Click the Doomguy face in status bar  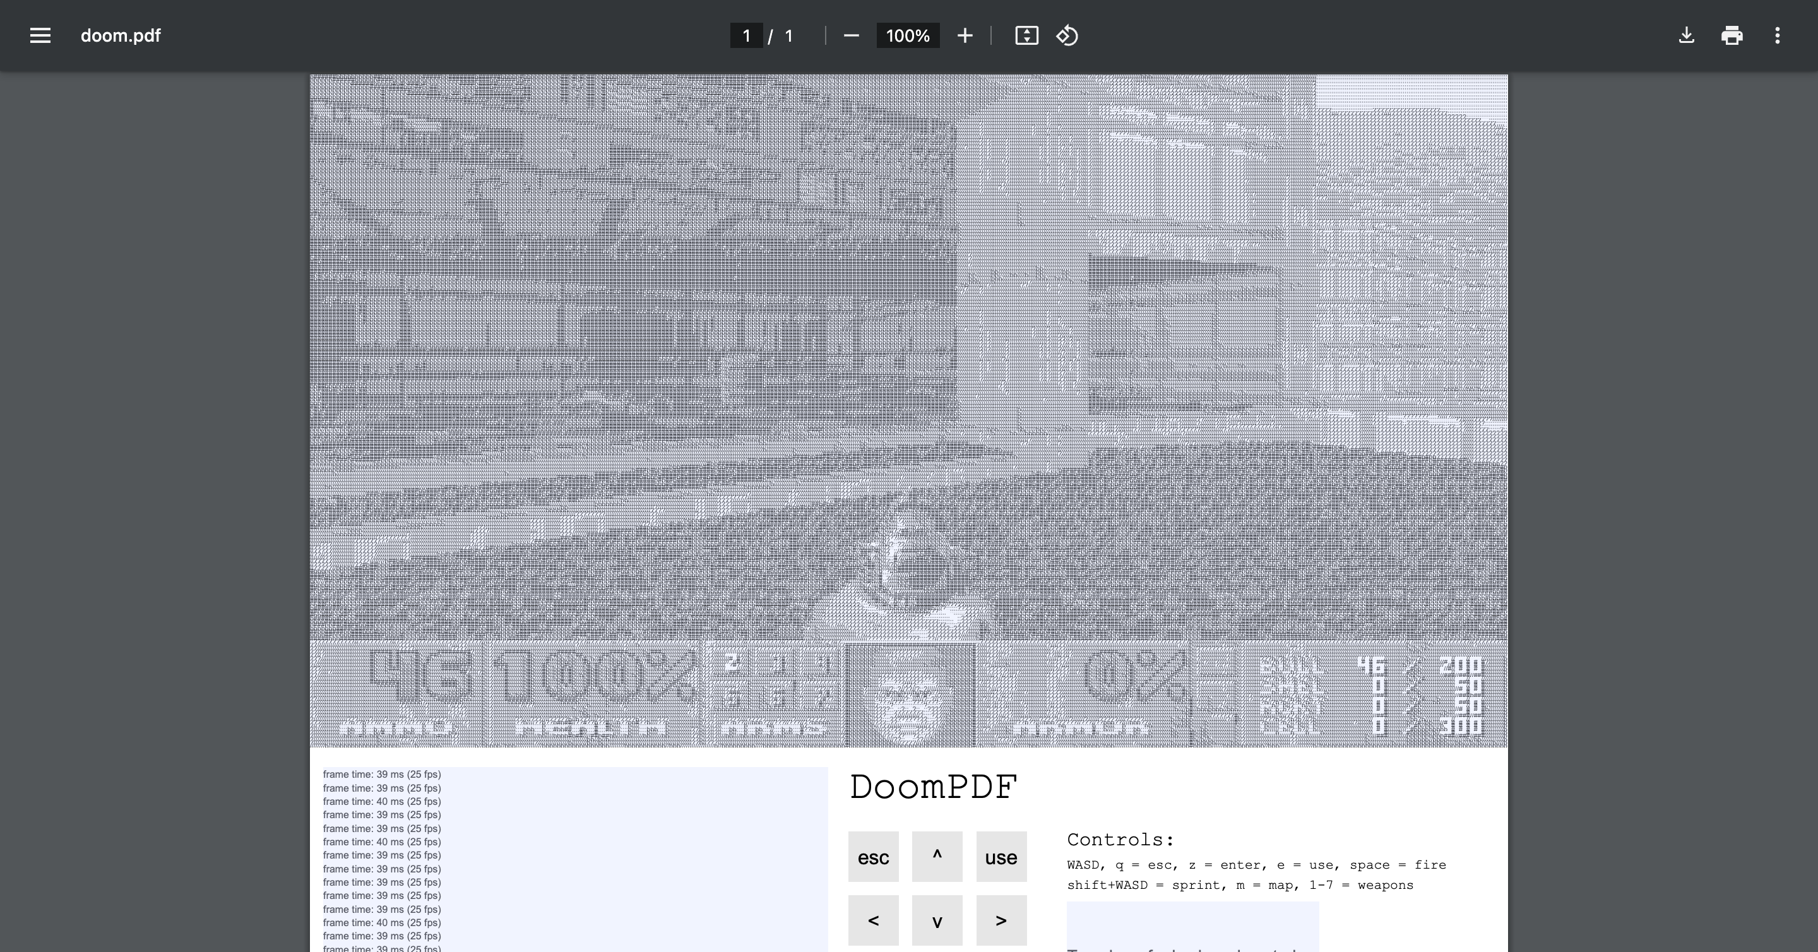tap(910, 695)
